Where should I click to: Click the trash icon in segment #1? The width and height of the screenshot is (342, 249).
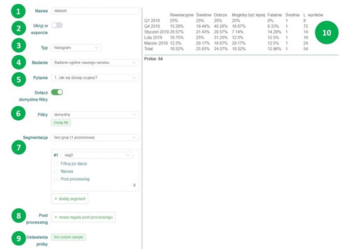pyautogui.click(x=134, y=185)
